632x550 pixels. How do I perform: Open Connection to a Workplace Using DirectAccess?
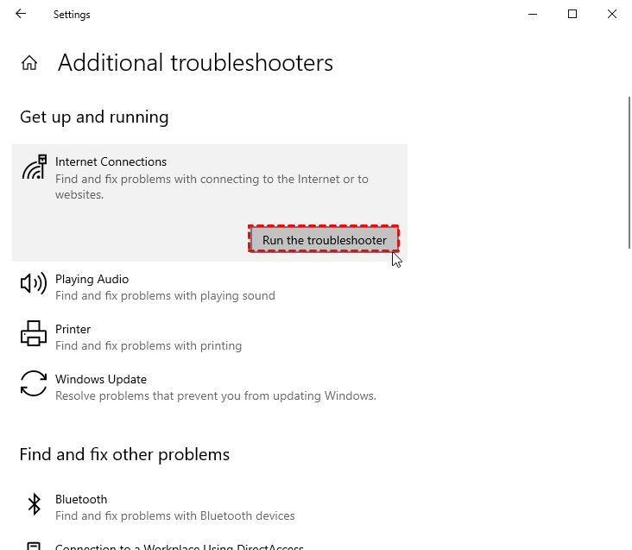point(180,546)
